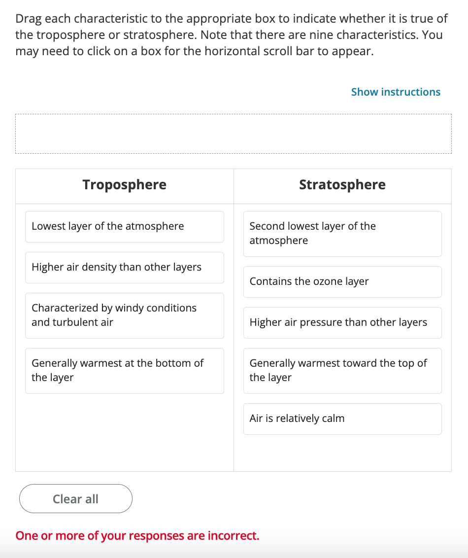The height and width of the screenshot is (558, 468).
Task: Click the red incorrect responses message
Action: tap(136, 535)
